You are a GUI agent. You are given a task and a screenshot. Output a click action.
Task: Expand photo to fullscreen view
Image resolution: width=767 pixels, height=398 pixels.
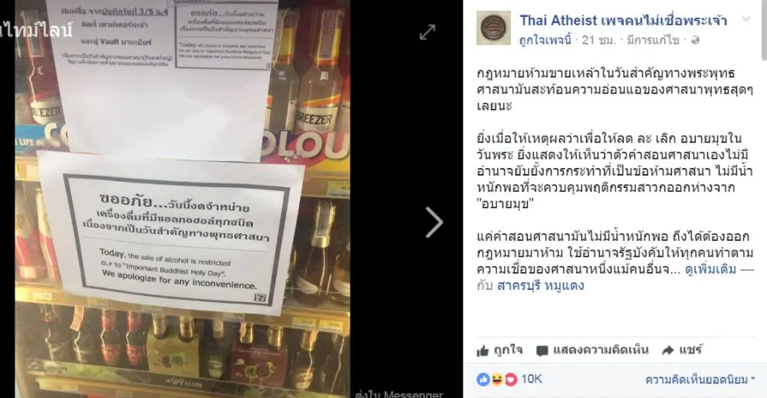(427, 32)
